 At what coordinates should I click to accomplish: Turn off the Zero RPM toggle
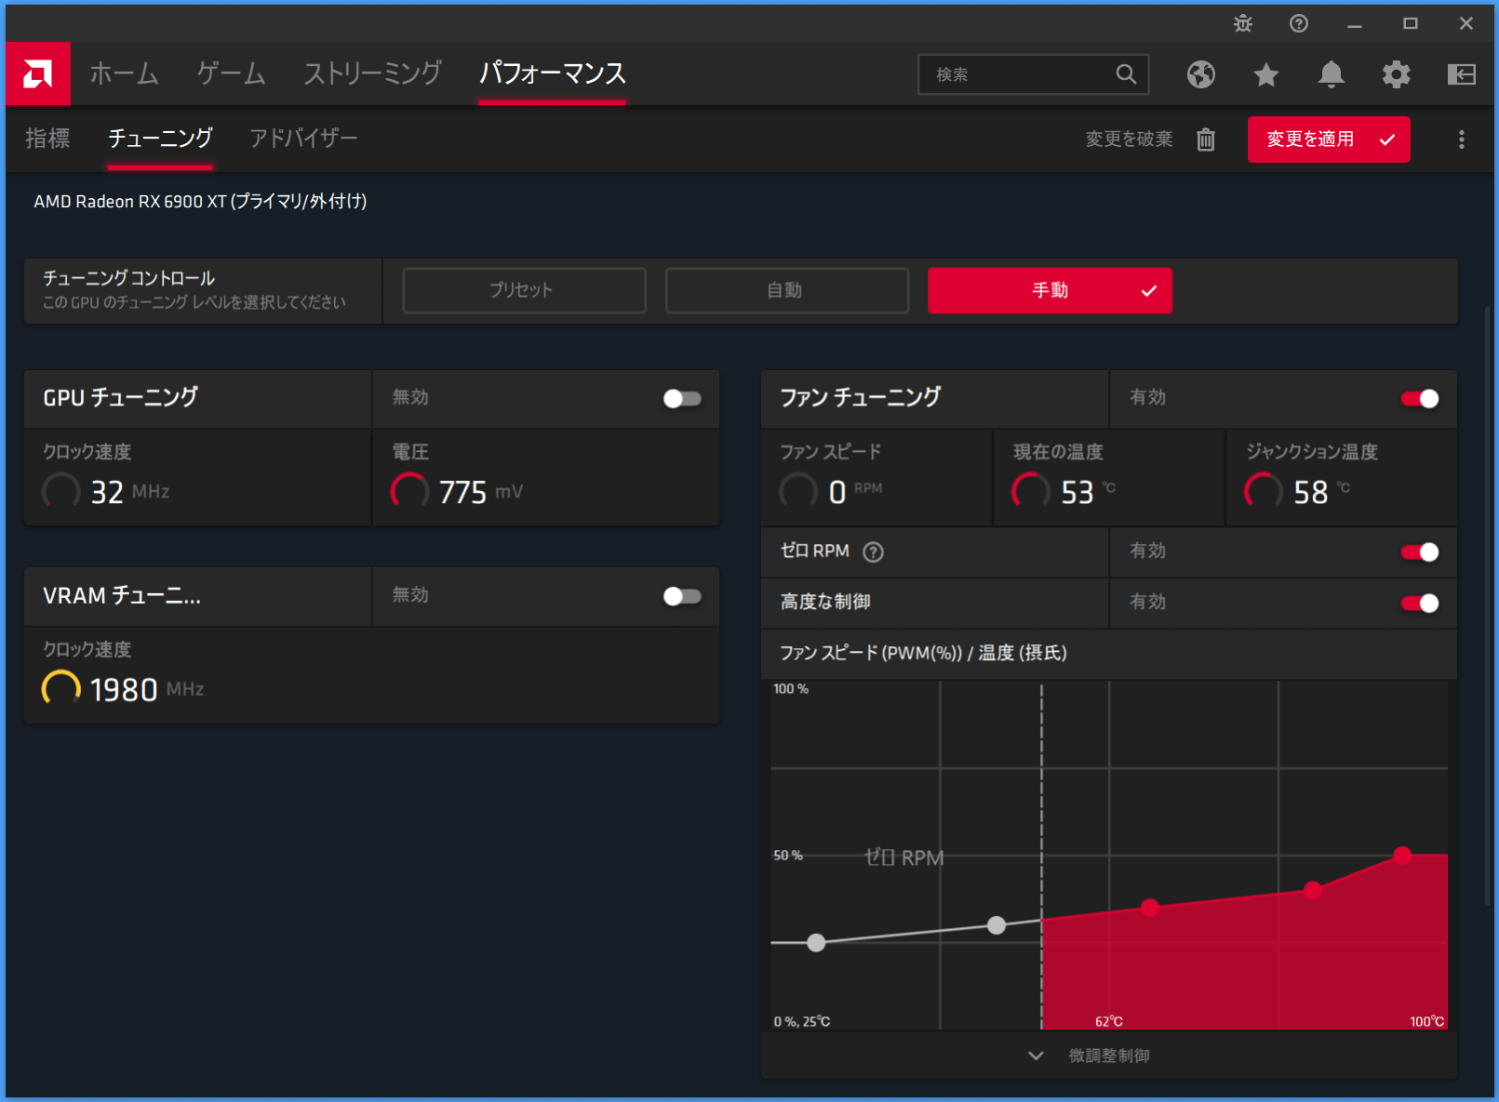click(1420, 552)
